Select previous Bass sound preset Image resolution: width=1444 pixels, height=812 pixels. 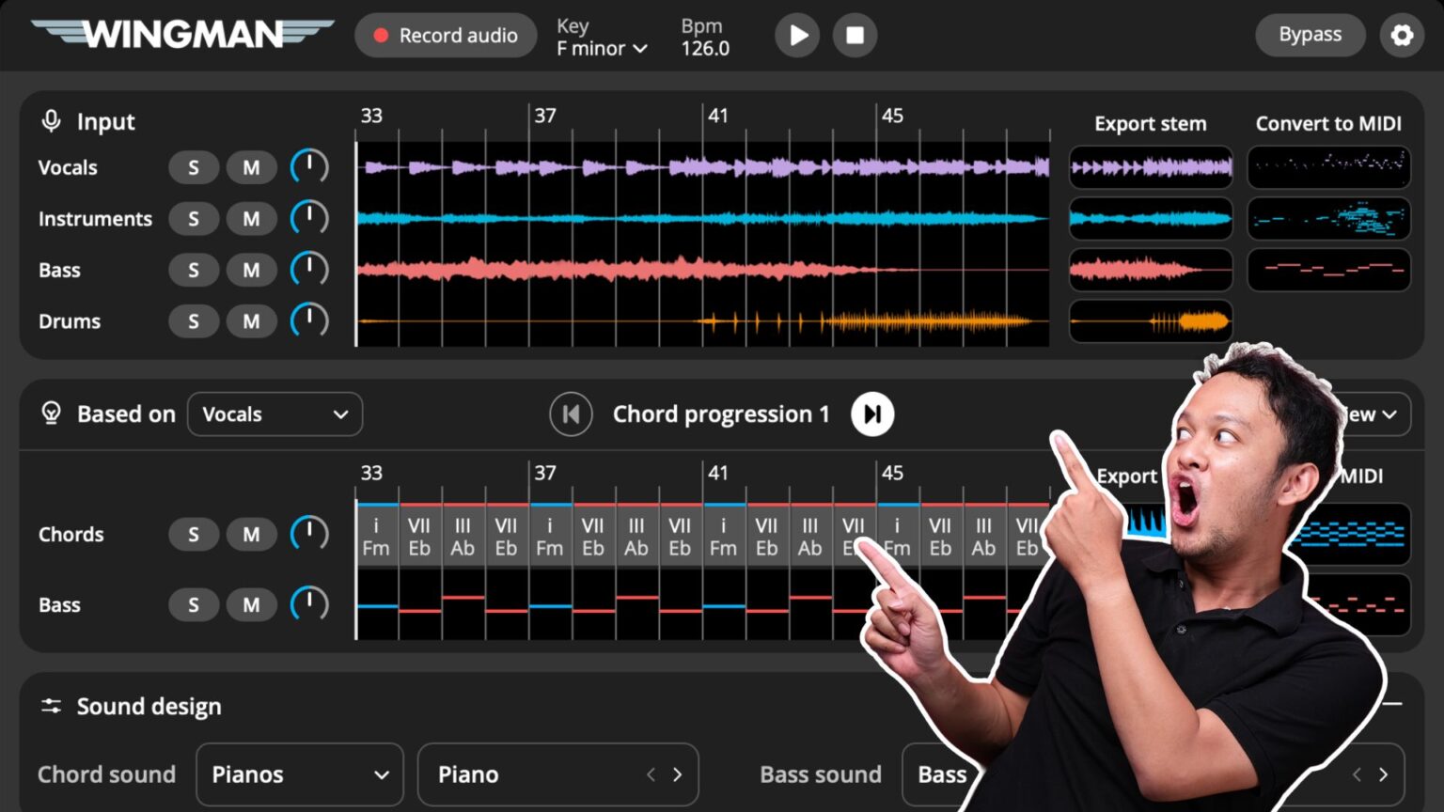click(x=1357, y=774)
